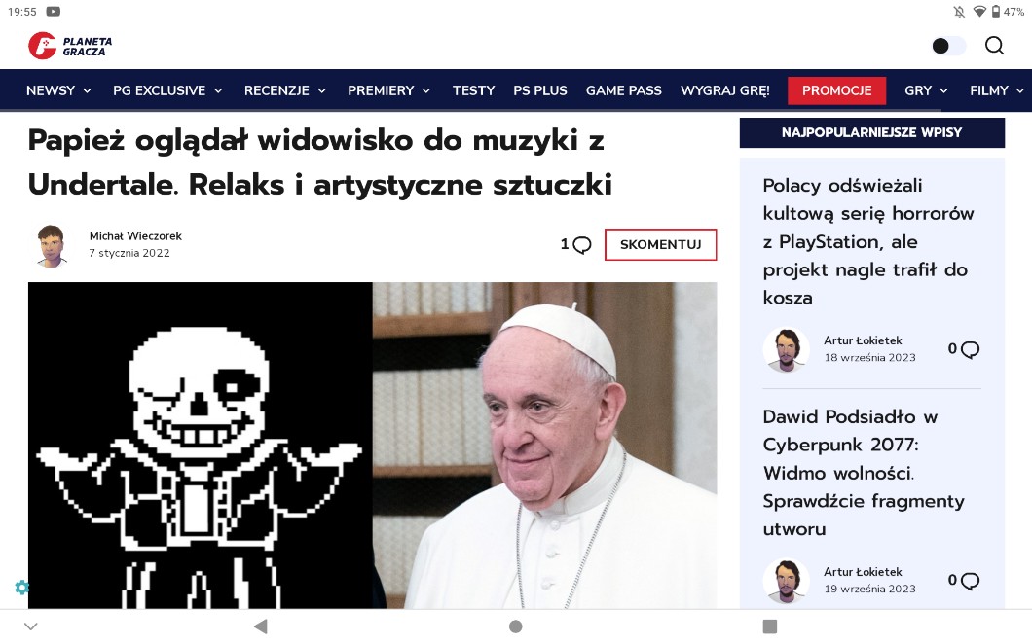
Task: Toggle the dark mode switch
Action: coord(948,46)
